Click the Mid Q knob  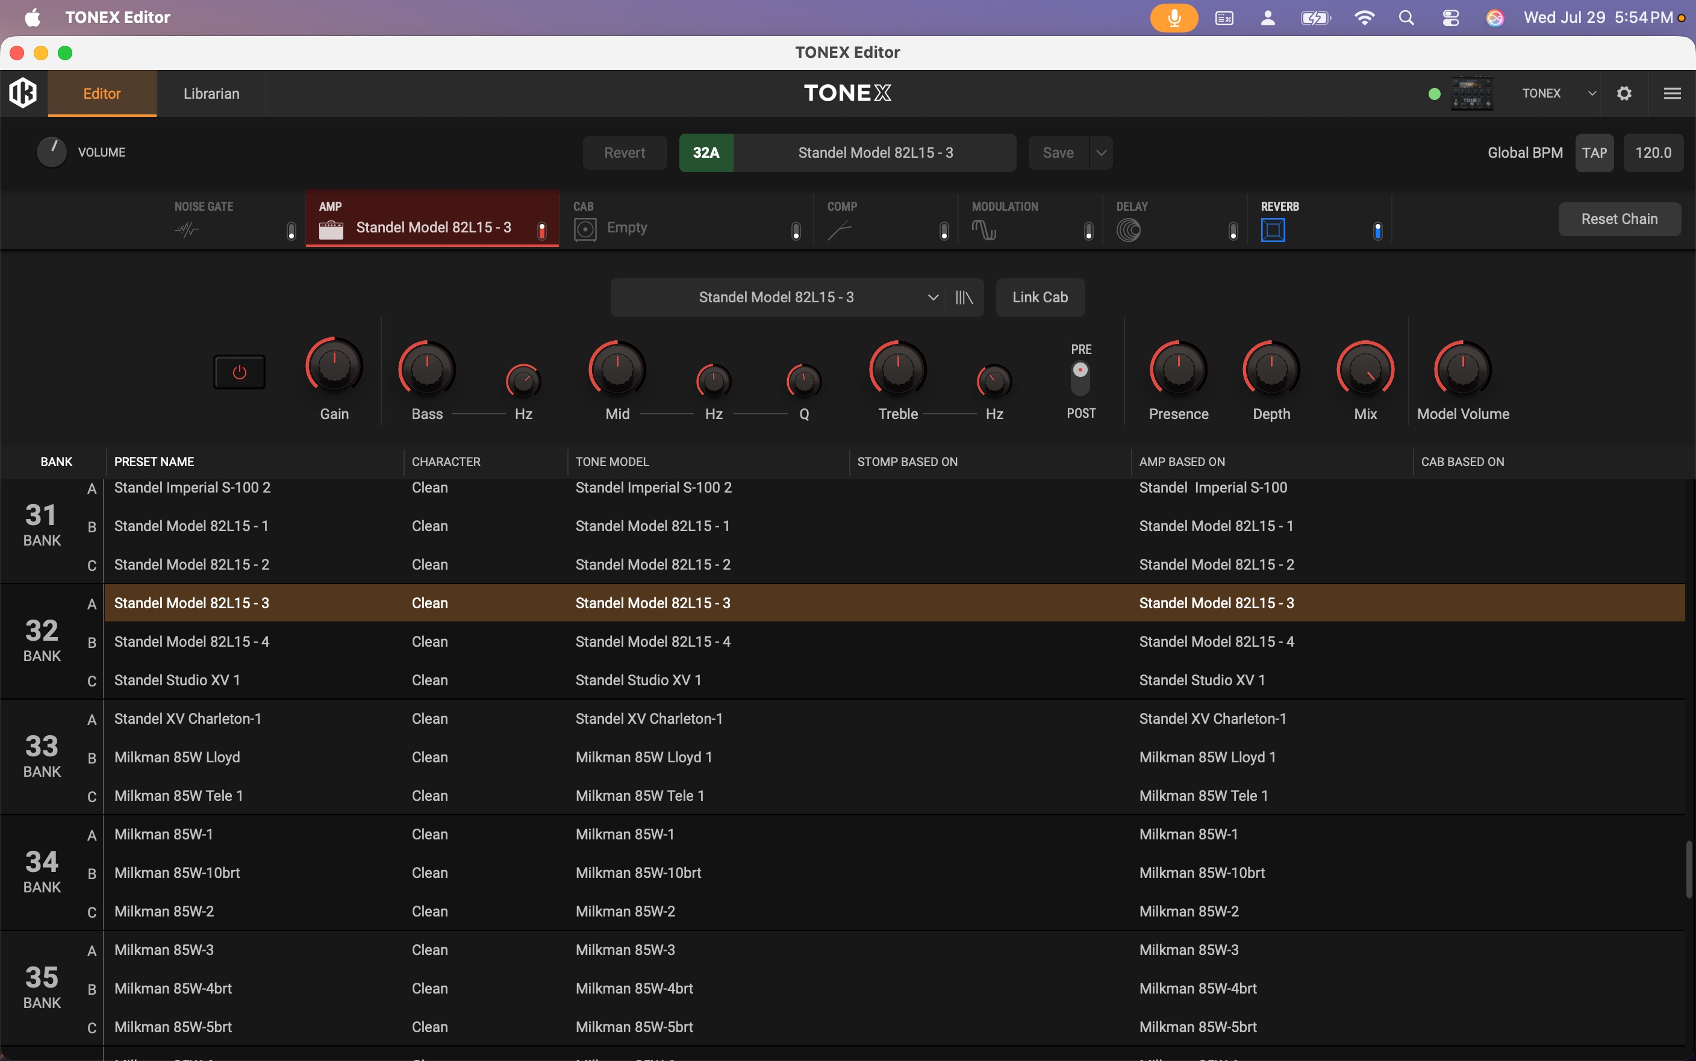[x=803, y=382]
